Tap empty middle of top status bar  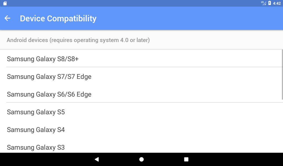(138, 3)
